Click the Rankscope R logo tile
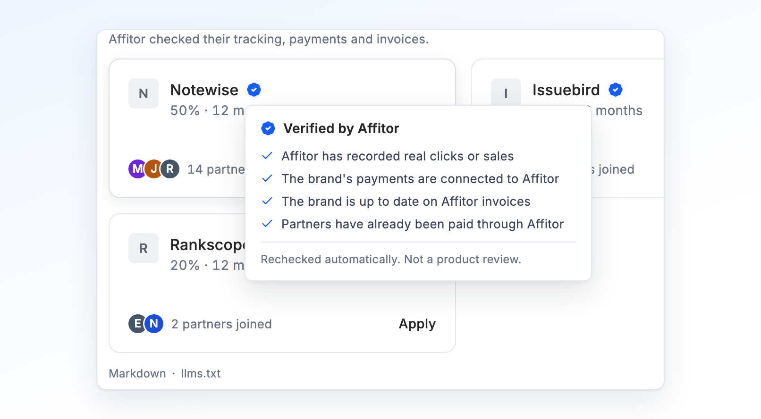Image resolution: width=761 pixels, height=419 pixels. point(144,248)
